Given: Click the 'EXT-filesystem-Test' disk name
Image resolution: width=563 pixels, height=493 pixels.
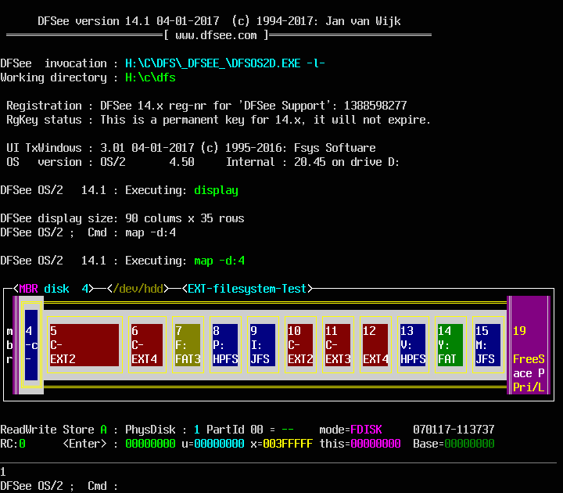Looking at the screenshot, I should [x=247, y=289].
